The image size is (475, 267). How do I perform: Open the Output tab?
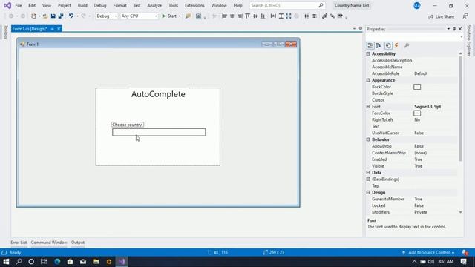pyautogui.click(x=78, y=243)
